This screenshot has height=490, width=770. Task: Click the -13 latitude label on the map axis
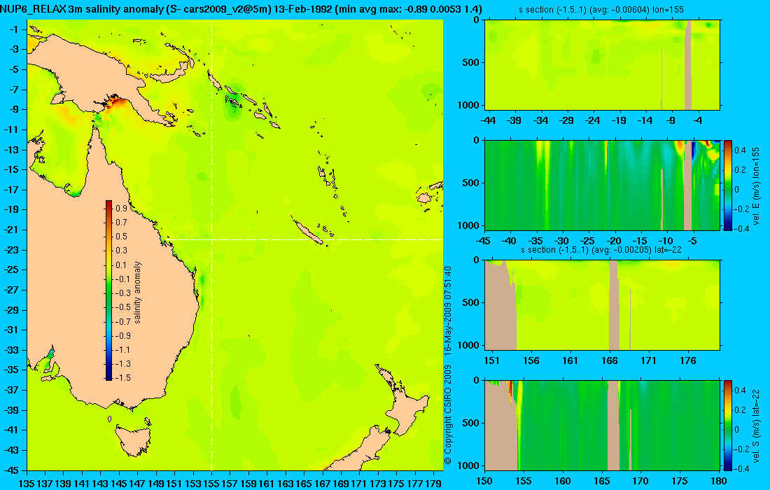click(x=11, y=150)
